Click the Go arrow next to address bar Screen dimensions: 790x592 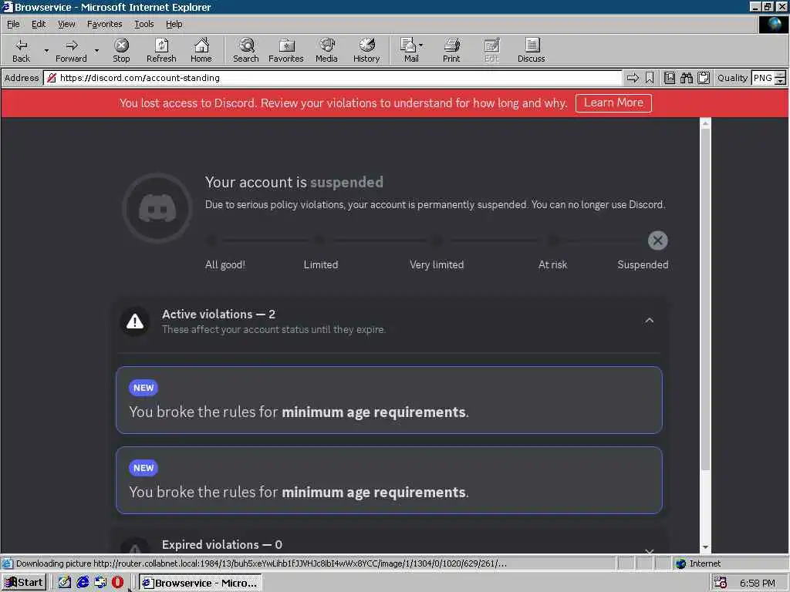[633, 78]
